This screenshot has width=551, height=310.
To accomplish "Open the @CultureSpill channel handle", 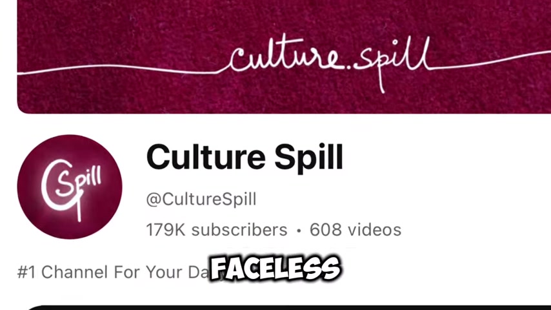I will (x=201, y=199).
